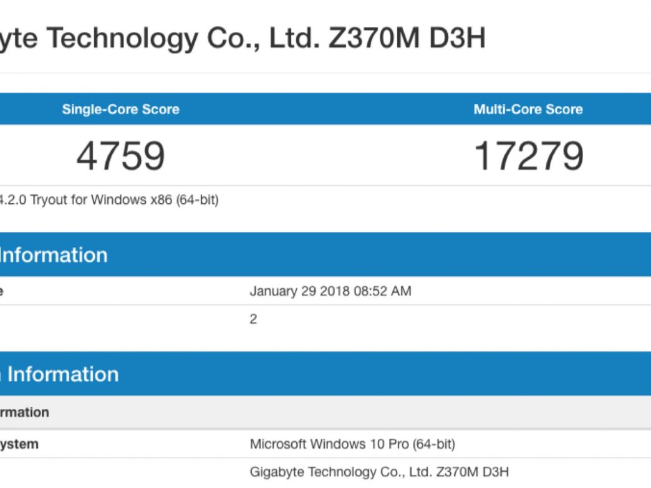
Task: Click the date January 29 2018 08:52 AM
Action: pos(330,291)
